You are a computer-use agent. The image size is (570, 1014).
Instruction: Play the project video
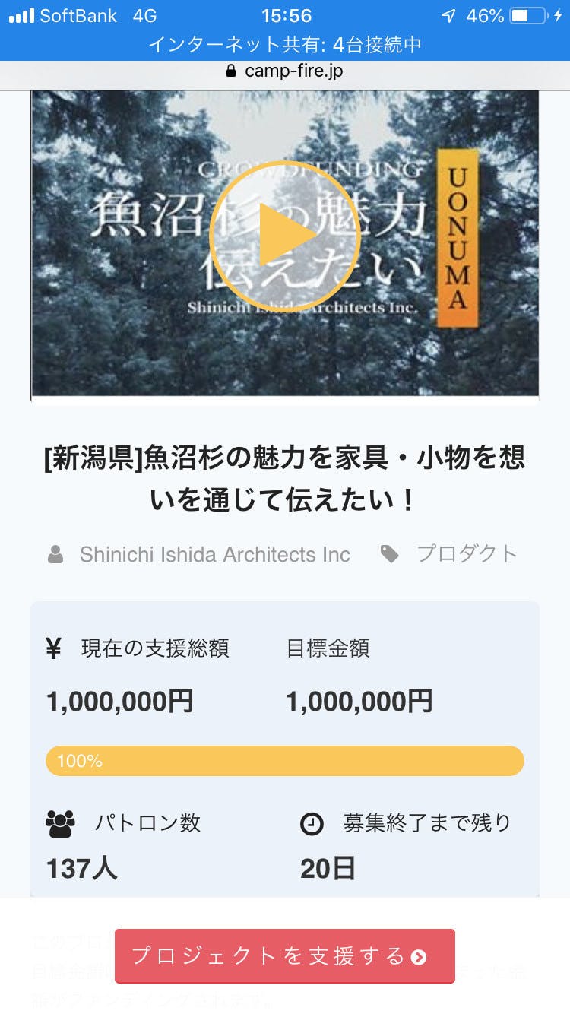tap(284, 236)
